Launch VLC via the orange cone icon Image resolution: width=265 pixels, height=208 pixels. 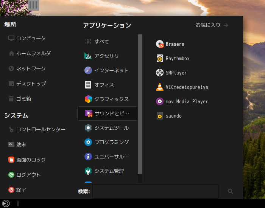click(160, 87)
